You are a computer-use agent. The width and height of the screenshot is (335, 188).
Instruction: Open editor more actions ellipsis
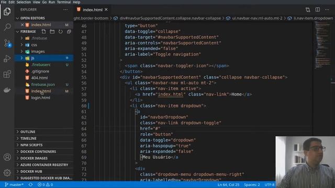pyautogui.click(x=327, y=9)
